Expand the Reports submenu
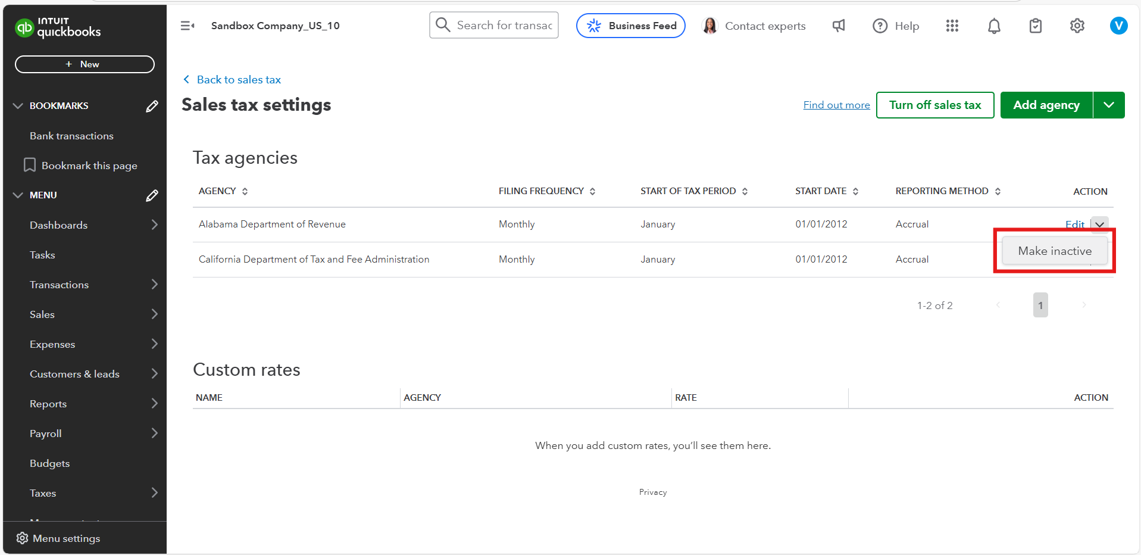This screenshot has height=555, width=1141. (x=155, y=403)
